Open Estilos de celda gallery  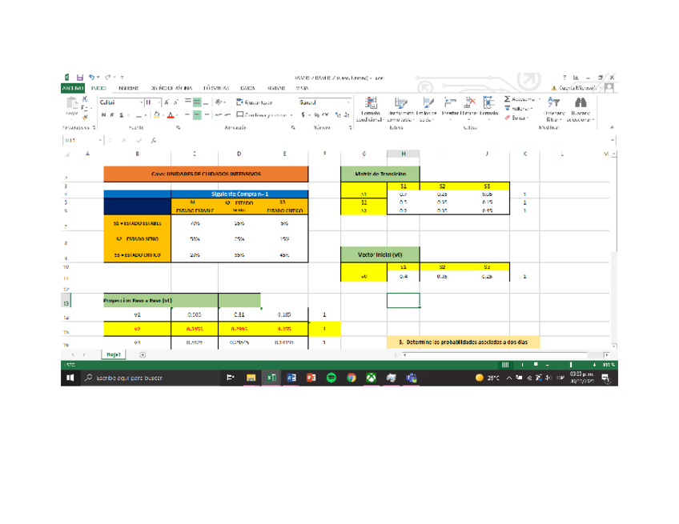click(428, 109)
